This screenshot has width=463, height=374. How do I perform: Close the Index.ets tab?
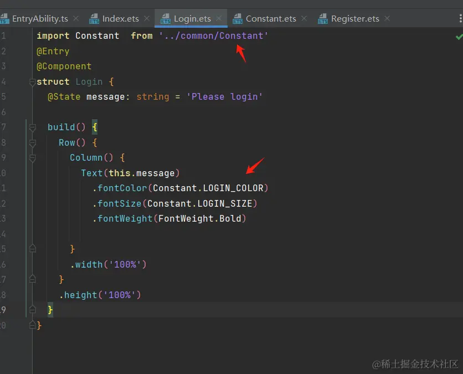147,19
